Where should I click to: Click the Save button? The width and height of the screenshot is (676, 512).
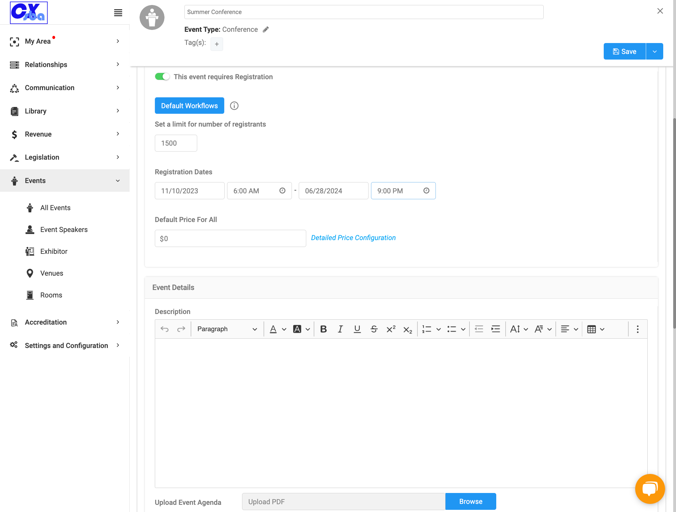(x=625, y=51)
